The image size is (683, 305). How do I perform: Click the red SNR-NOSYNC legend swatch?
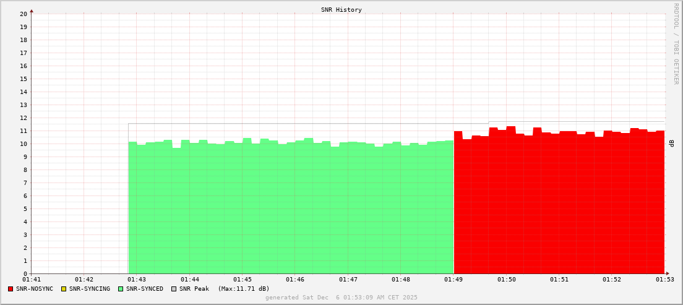click(11, 289)
